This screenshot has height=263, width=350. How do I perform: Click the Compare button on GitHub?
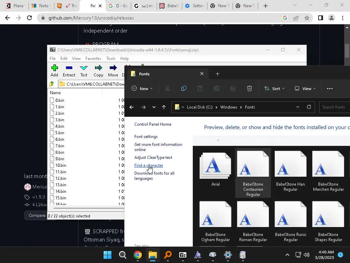coord(36,215)
